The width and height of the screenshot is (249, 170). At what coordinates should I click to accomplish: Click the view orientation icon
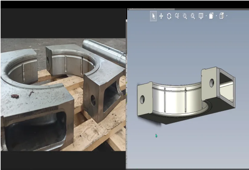pos(211,16)
